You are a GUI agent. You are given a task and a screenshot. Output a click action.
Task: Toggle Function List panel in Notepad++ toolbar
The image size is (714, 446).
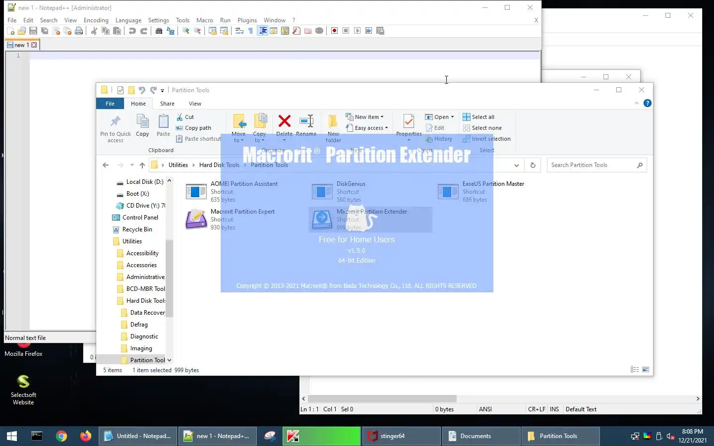click(x=297, y=31)
